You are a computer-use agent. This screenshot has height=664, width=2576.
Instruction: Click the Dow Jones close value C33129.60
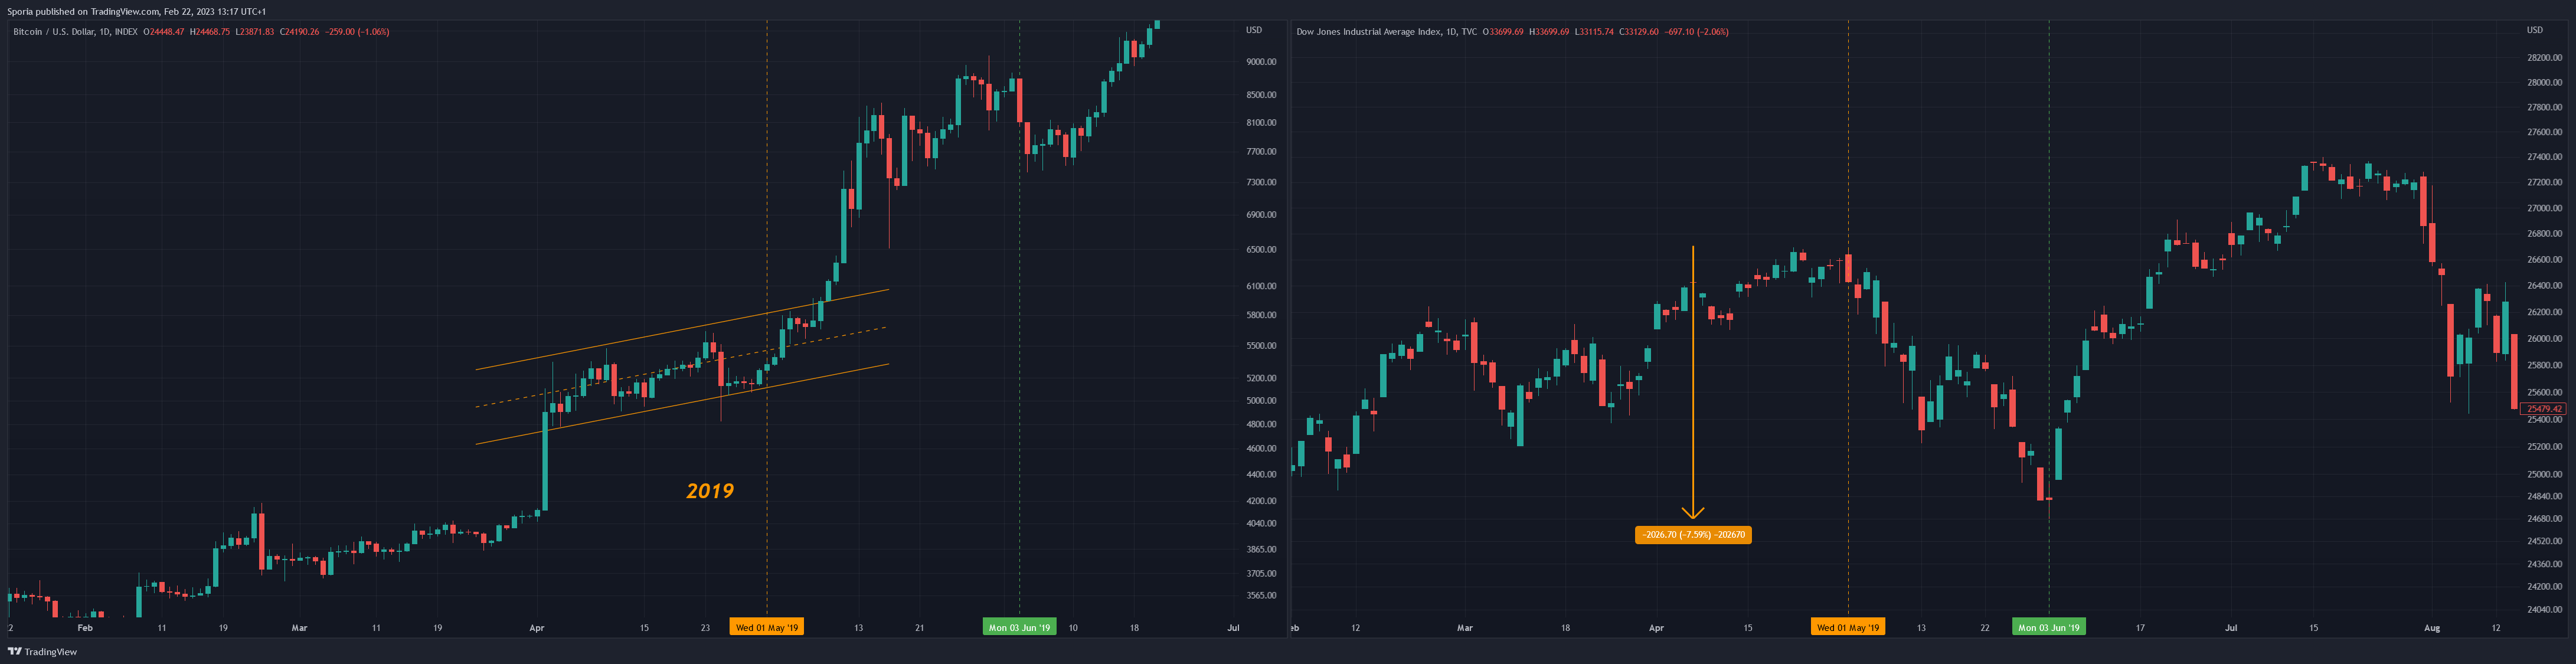point(1639,32)
